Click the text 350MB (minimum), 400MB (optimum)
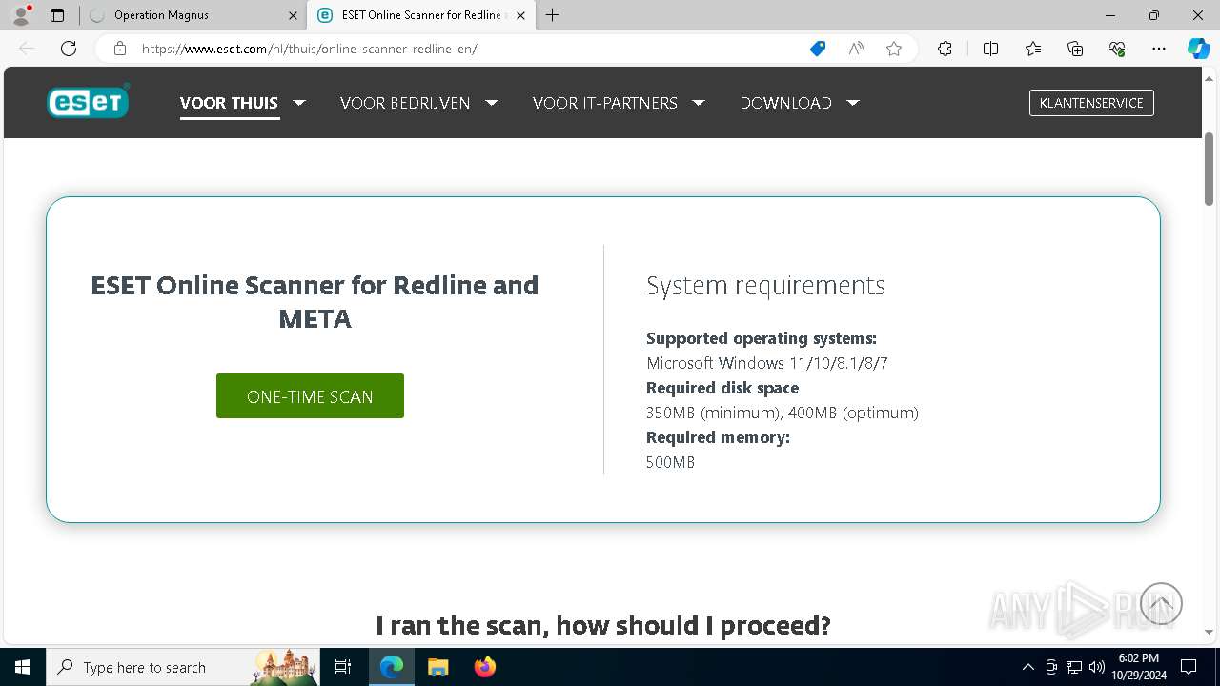Image resolution: width=1220 pixels, height=686 pixels. pos(783,413)
